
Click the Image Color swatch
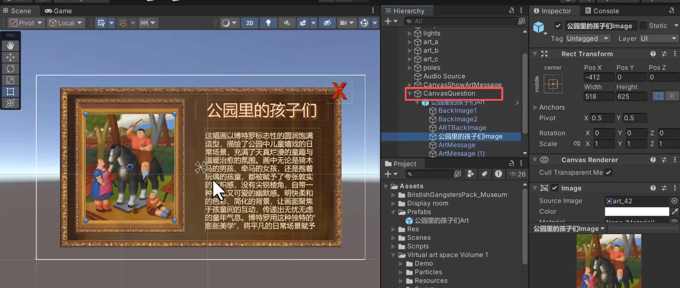tap(637, 211)
